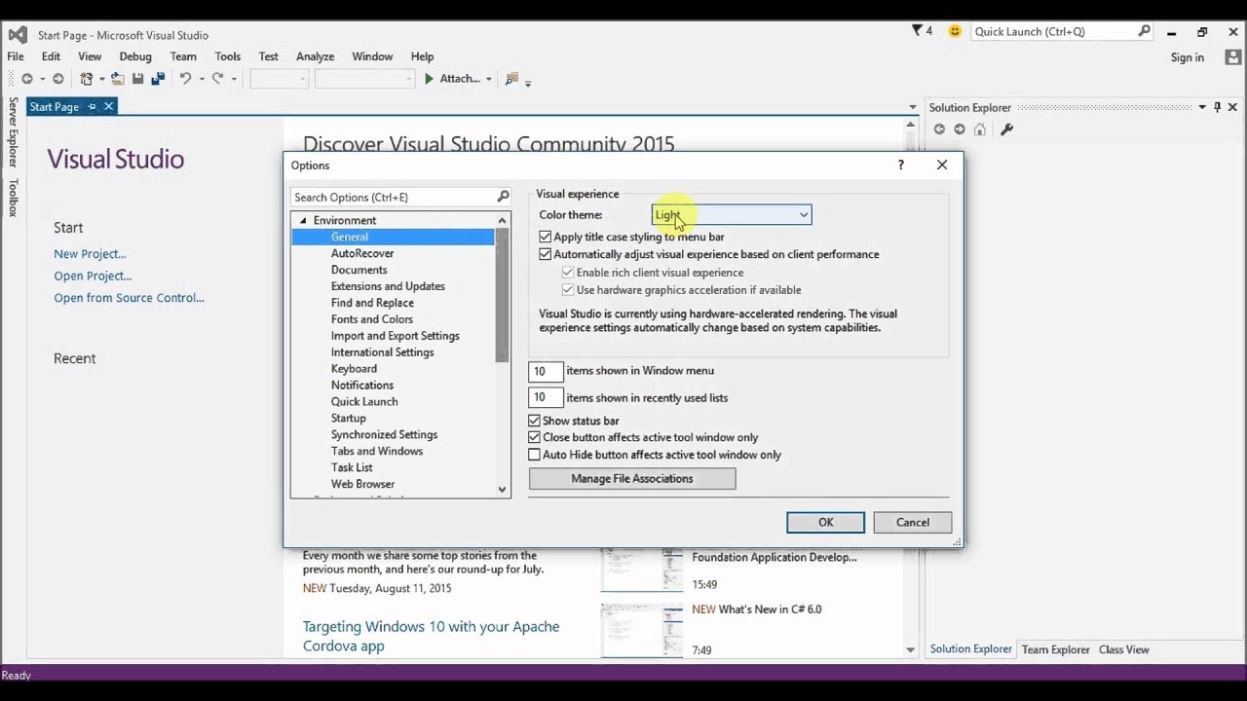Screen dimensions: 1247x701
Task: Confirm the dialog with OK
Action: [x=825, y=523]
